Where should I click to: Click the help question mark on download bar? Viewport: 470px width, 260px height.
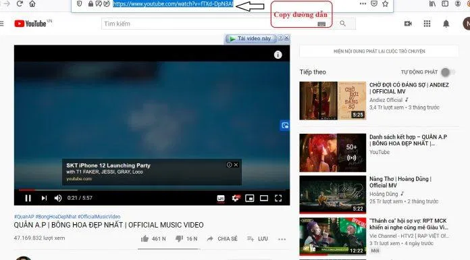[280, 38]
